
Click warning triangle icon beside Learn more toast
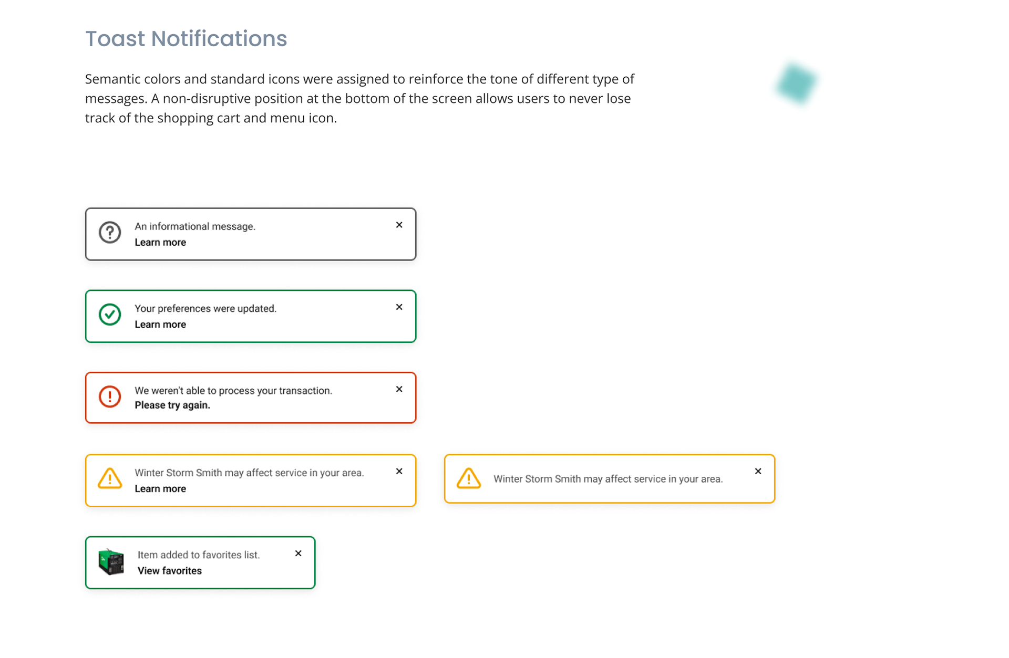(110, 478)
